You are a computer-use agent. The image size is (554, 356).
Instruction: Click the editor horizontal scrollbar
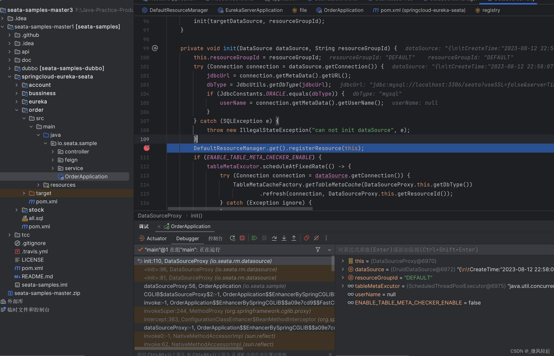[x=240, y=209]
